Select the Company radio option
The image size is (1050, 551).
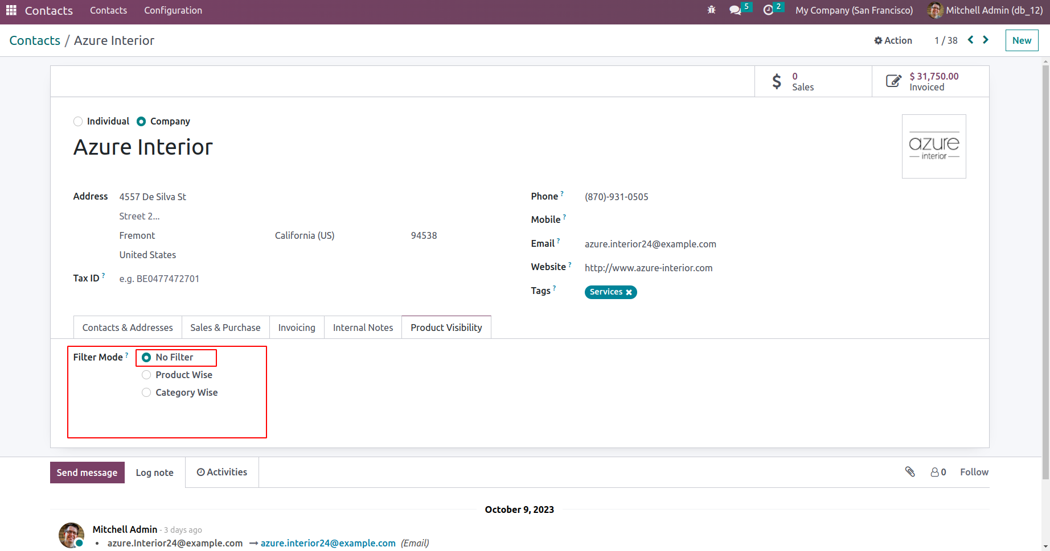[x=141, y=121]
